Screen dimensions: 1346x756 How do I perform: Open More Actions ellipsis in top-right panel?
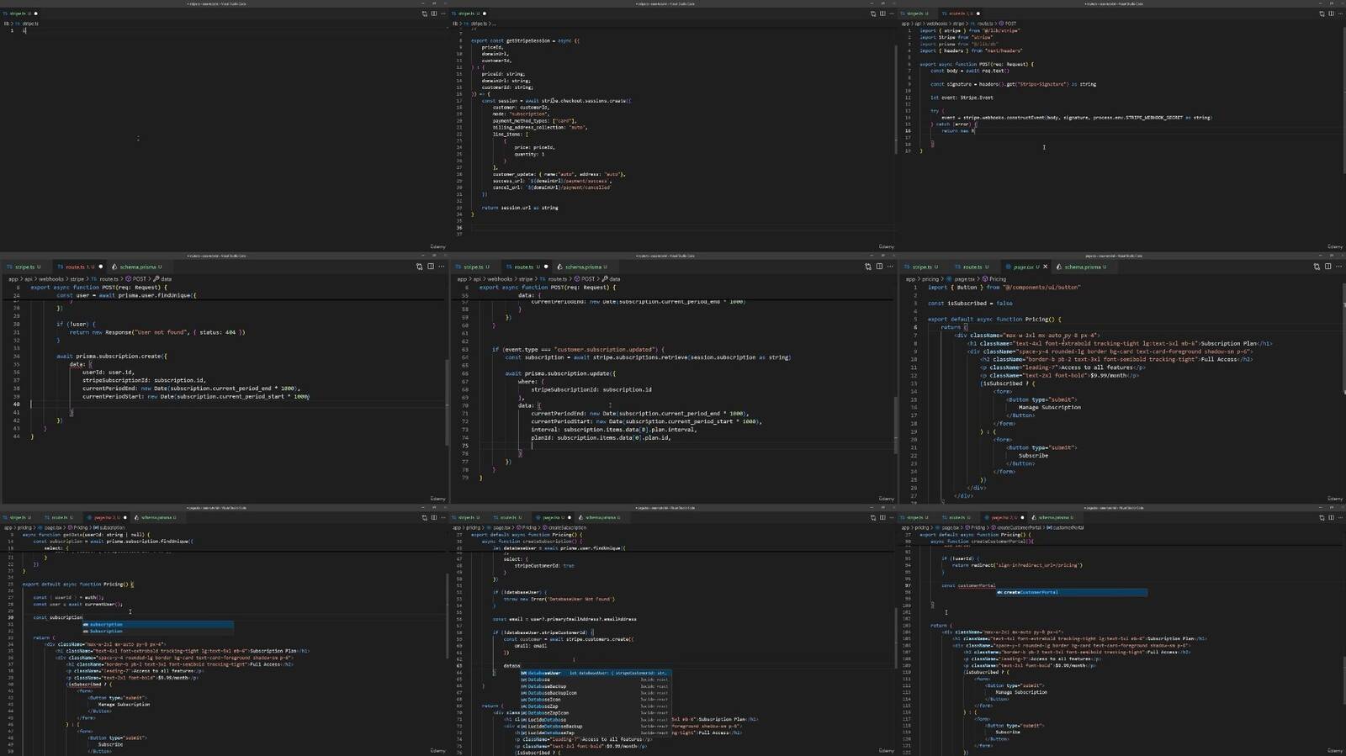(1340, 13)
